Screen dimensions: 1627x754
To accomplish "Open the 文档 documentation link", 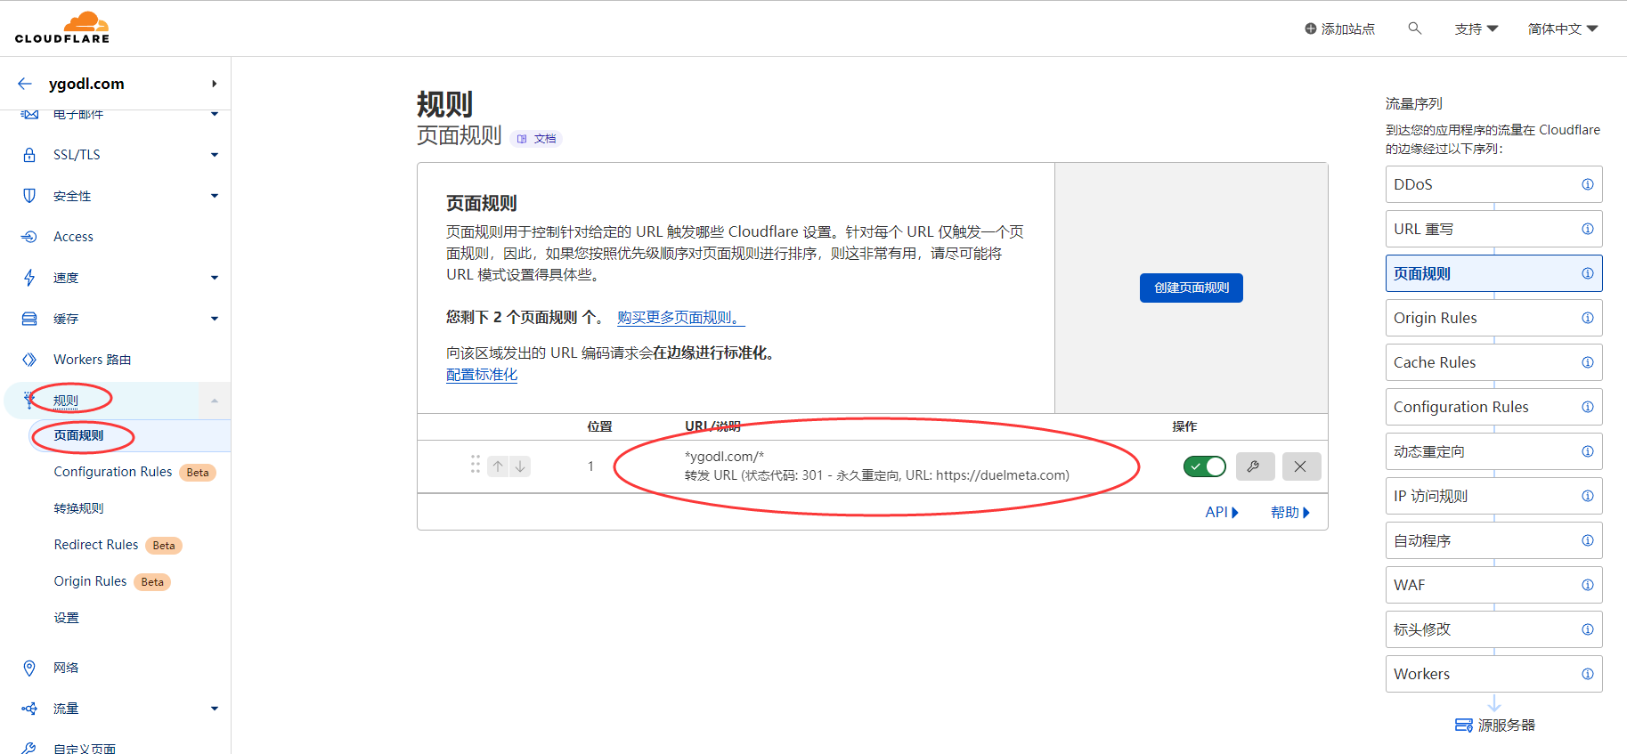I will [537, 139].
